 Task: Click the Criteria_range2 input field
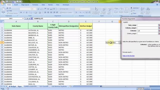[x=148, y=33]
